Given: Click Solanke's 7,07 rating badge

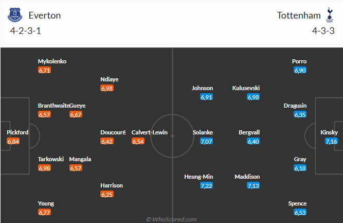Looking at the screenshot, I should [206, 141].
